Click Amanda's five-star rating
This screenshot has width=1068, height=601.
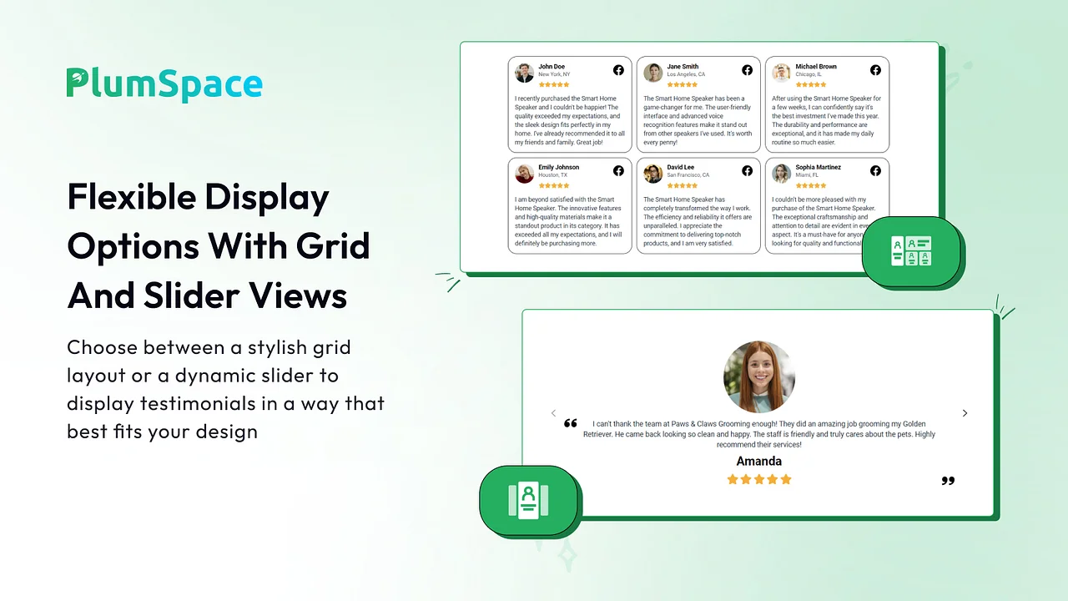point(758,479)
